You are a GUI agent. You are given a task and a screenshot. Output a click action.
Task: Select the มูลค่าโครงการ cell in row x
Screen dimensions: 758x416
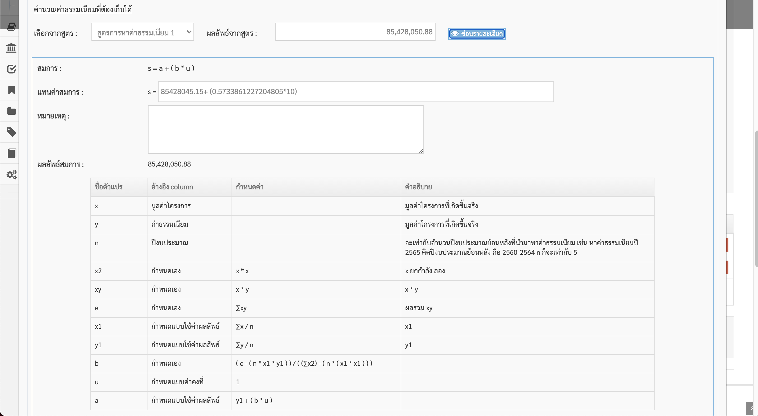tap(189, 206)
